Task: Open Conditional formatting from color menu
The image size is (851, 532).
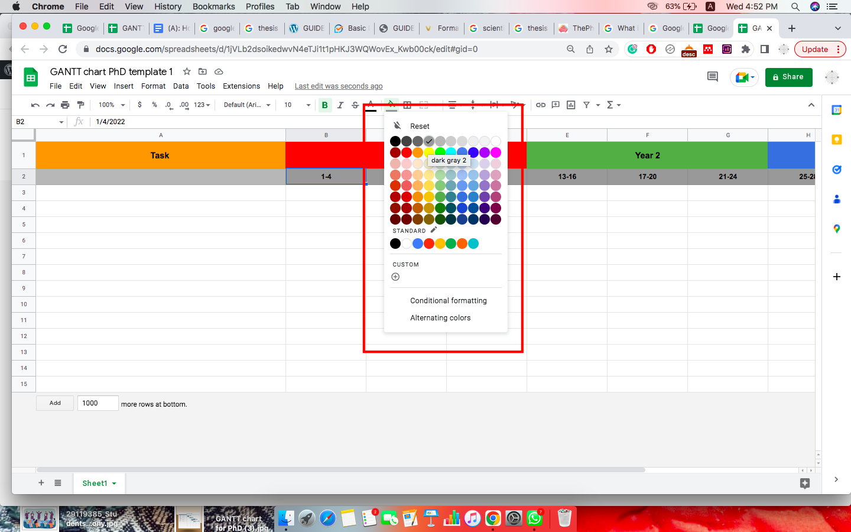Action: (449, 300)
